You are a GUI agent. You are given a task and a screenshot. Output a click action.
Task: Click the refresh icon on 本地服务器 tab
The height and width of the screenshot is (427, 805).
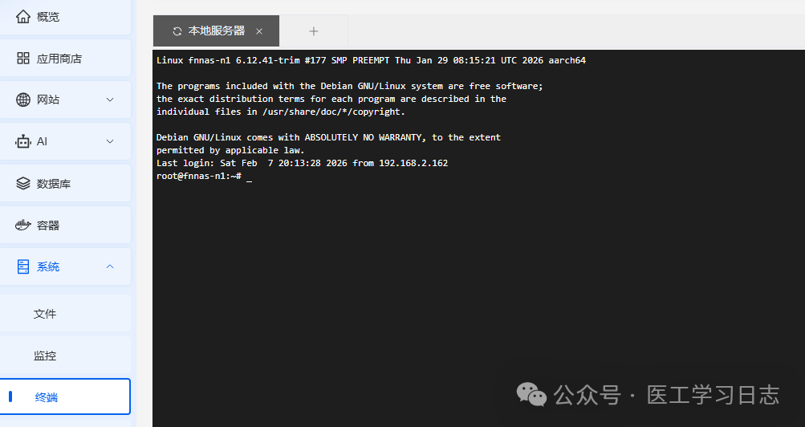point(177,31)
